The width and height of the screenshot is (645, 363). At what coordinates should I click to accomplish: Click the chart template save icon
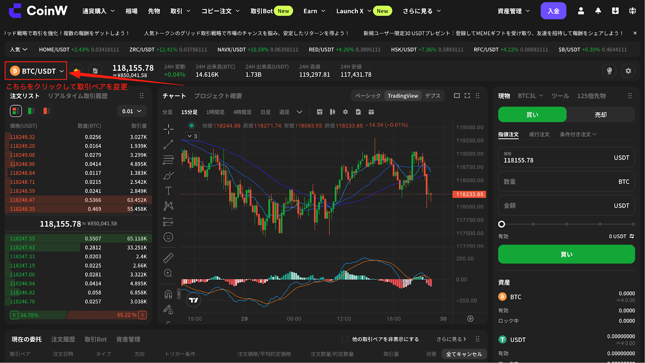[358, 112]
